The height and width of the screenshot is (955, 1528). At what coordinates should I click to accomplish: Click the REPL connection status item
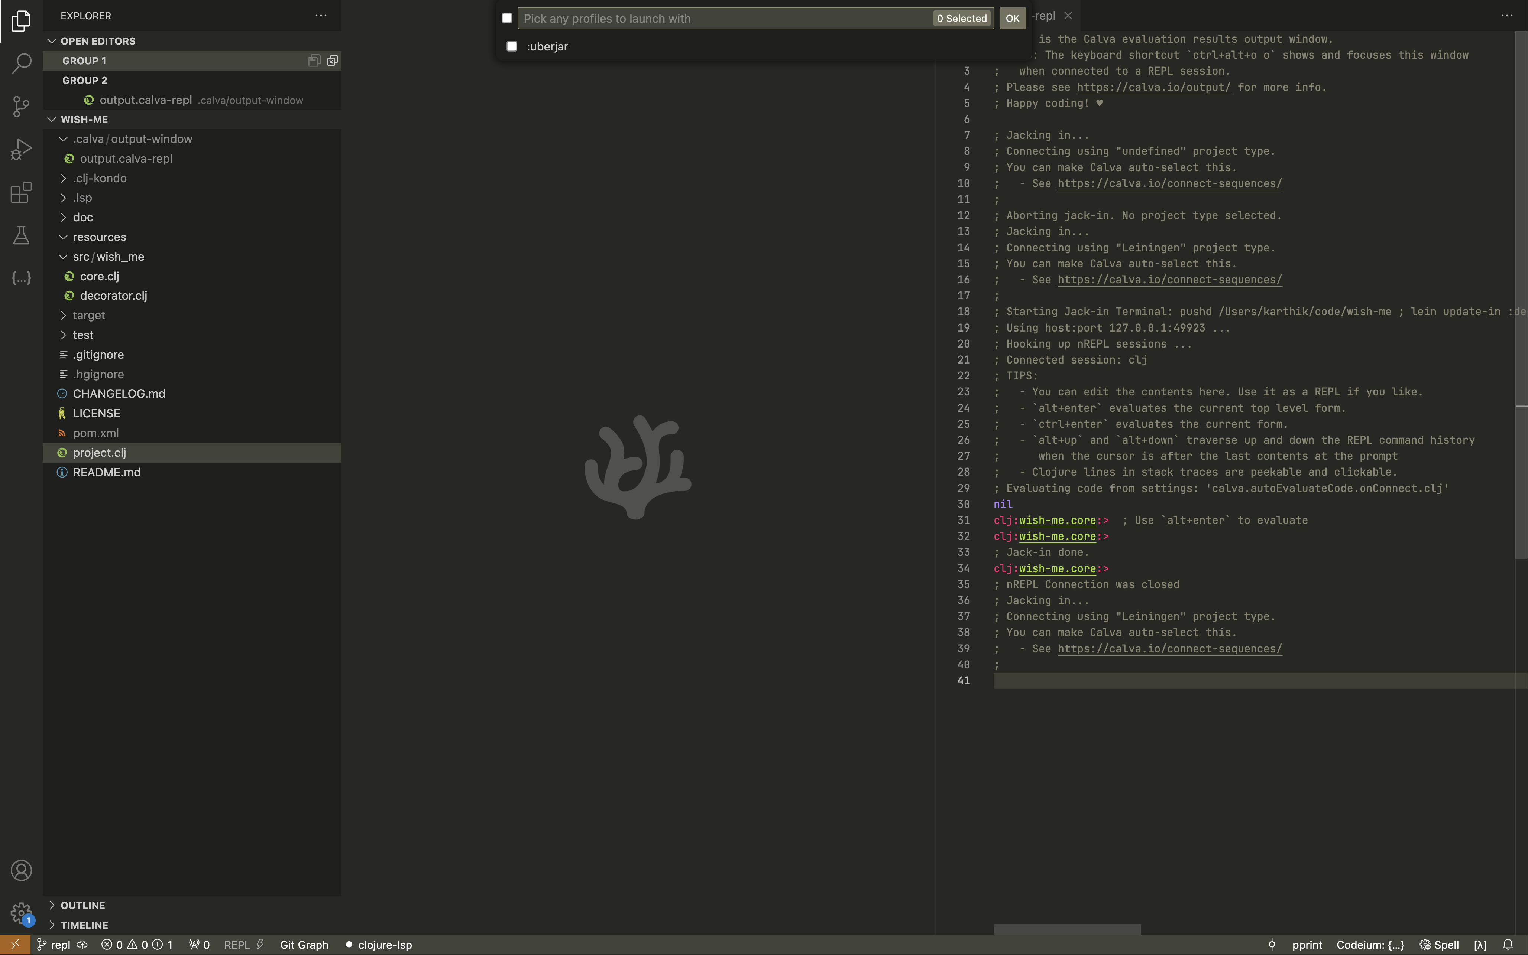pyautogui.click(x=244, y=944)
